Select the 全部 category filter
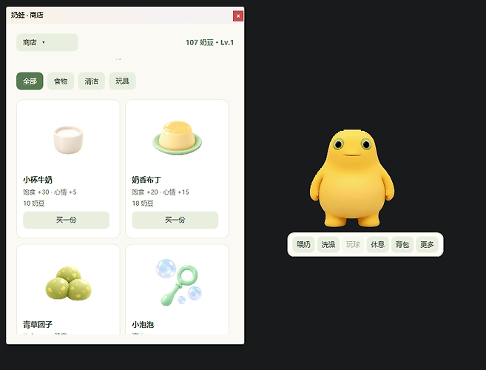This screenshot has width=486, height=370. click(x=30, y=81)
